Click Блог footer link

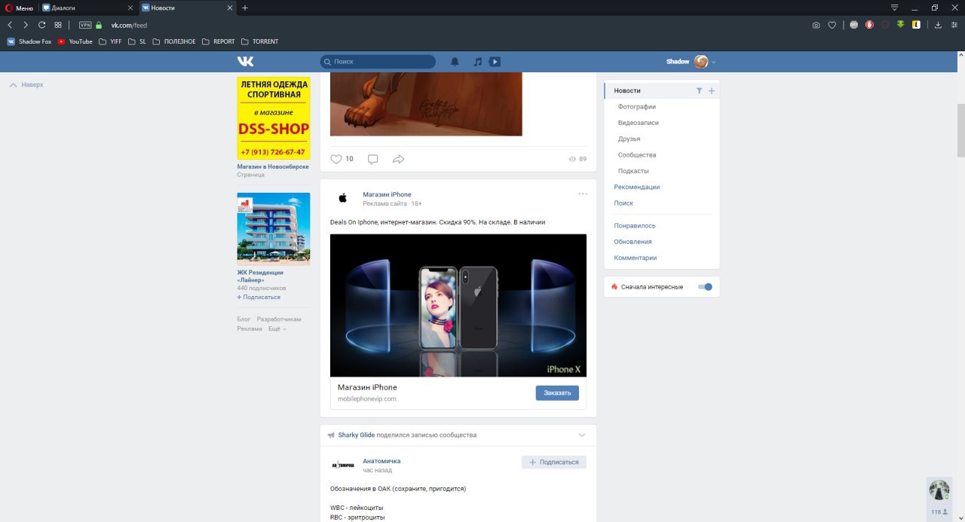pos(244,319)
